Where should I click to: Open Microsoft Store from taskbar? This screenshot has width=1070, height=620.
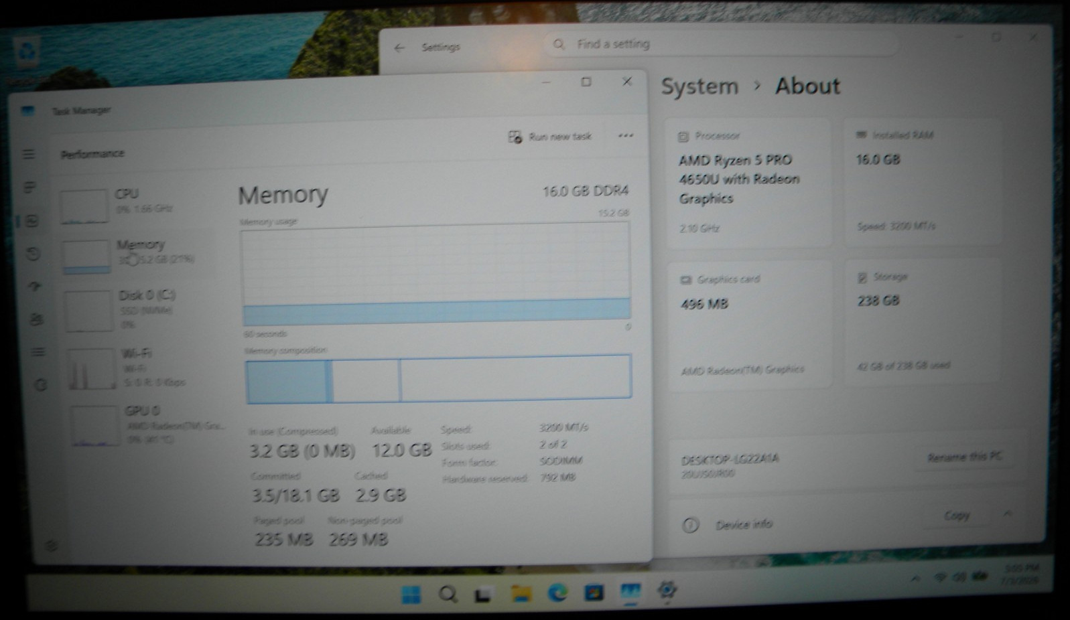594,593
